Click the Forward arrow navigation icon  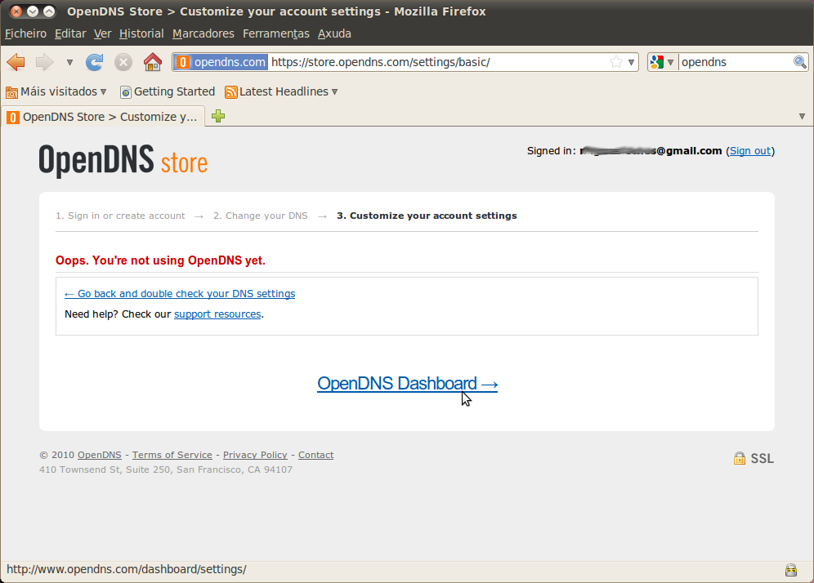coord(45,62)
